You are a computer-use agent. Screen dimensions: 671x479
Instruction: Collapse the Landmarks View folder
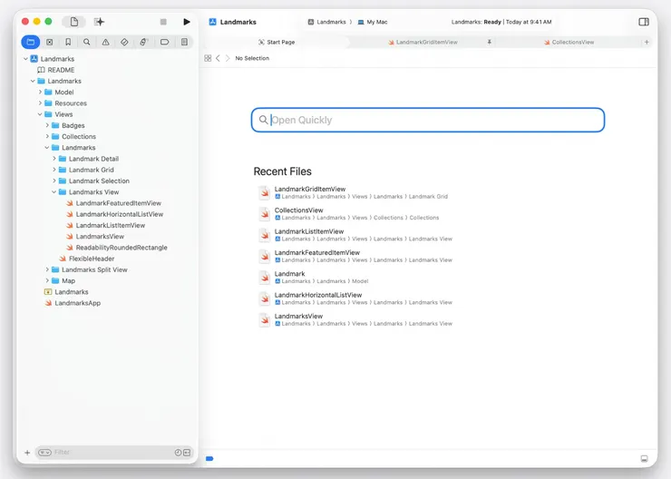coord(54,192)
